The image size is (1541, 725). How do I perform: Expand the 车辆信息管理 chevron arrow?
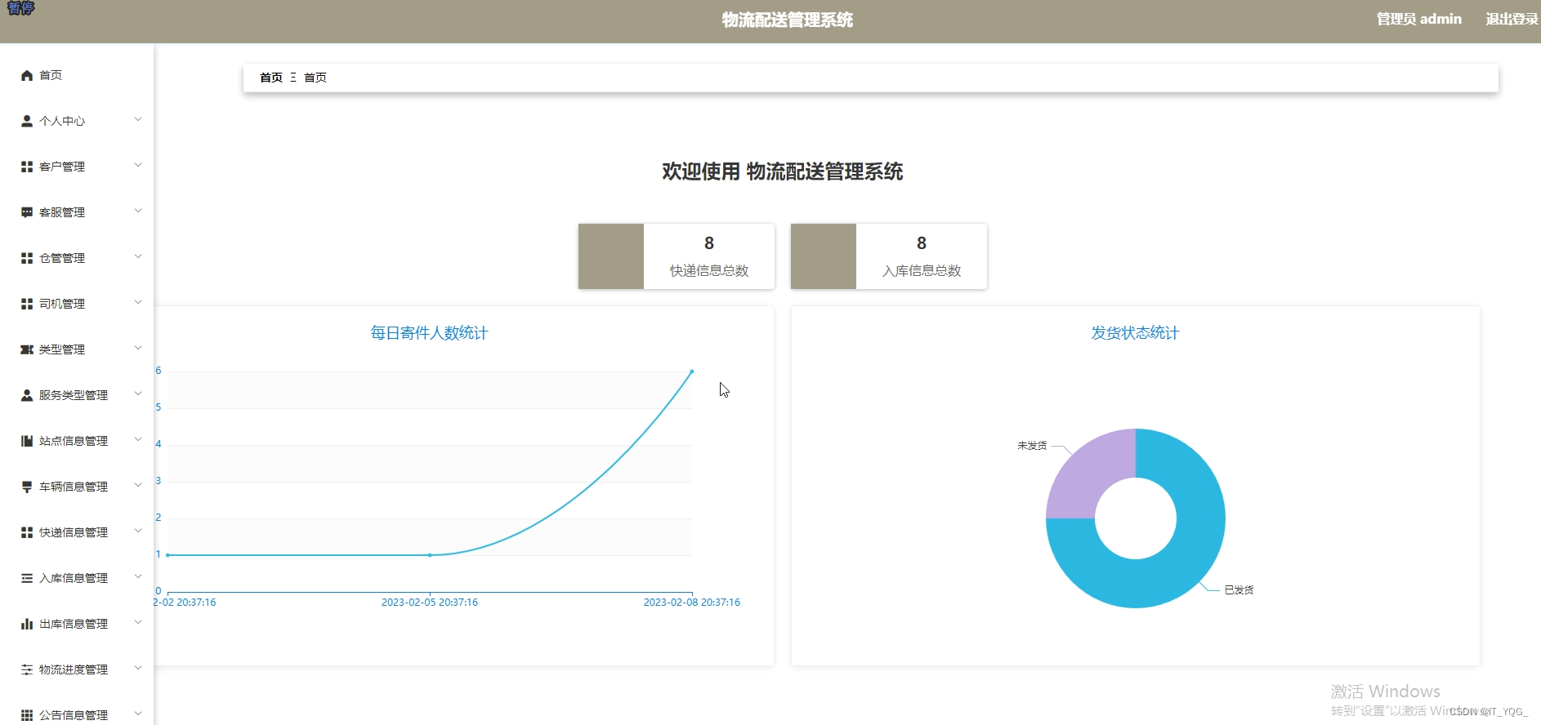point(138,485)
